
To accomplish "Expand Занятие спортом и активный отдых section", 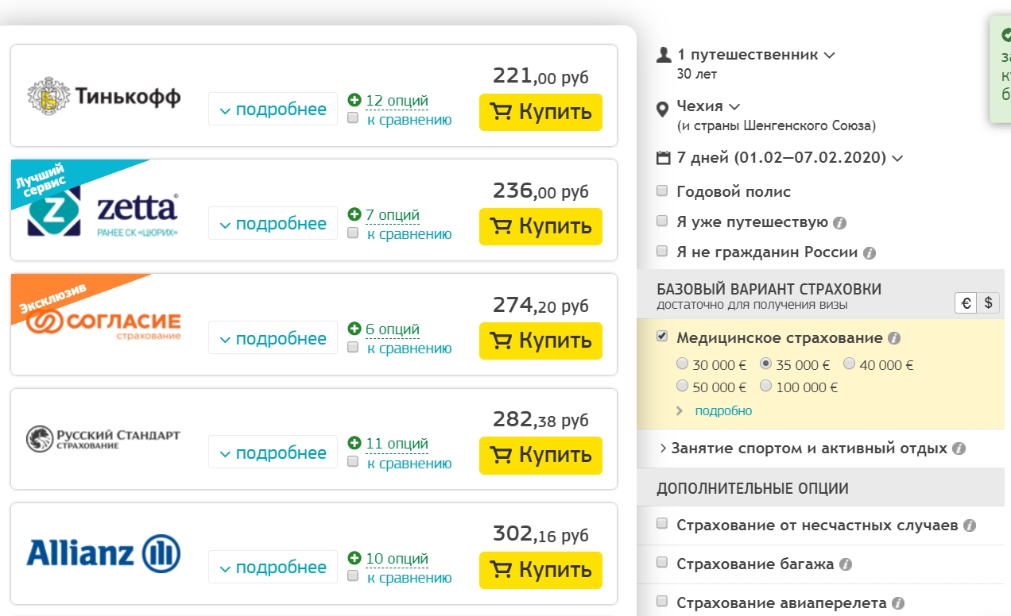I will point(803,449).
